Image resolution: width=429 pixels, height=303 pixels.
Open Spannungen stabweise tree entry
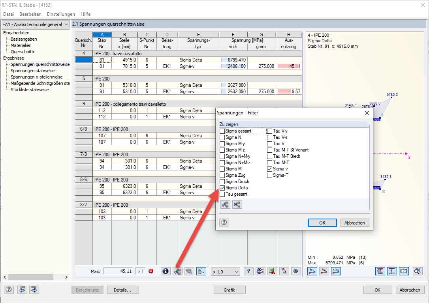click(x=32, y=71)
